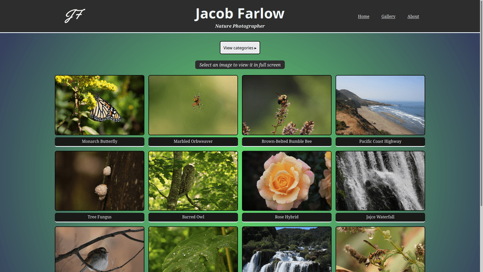Go to the Gallery page link
483x272 pixels.
pos(388,17)
